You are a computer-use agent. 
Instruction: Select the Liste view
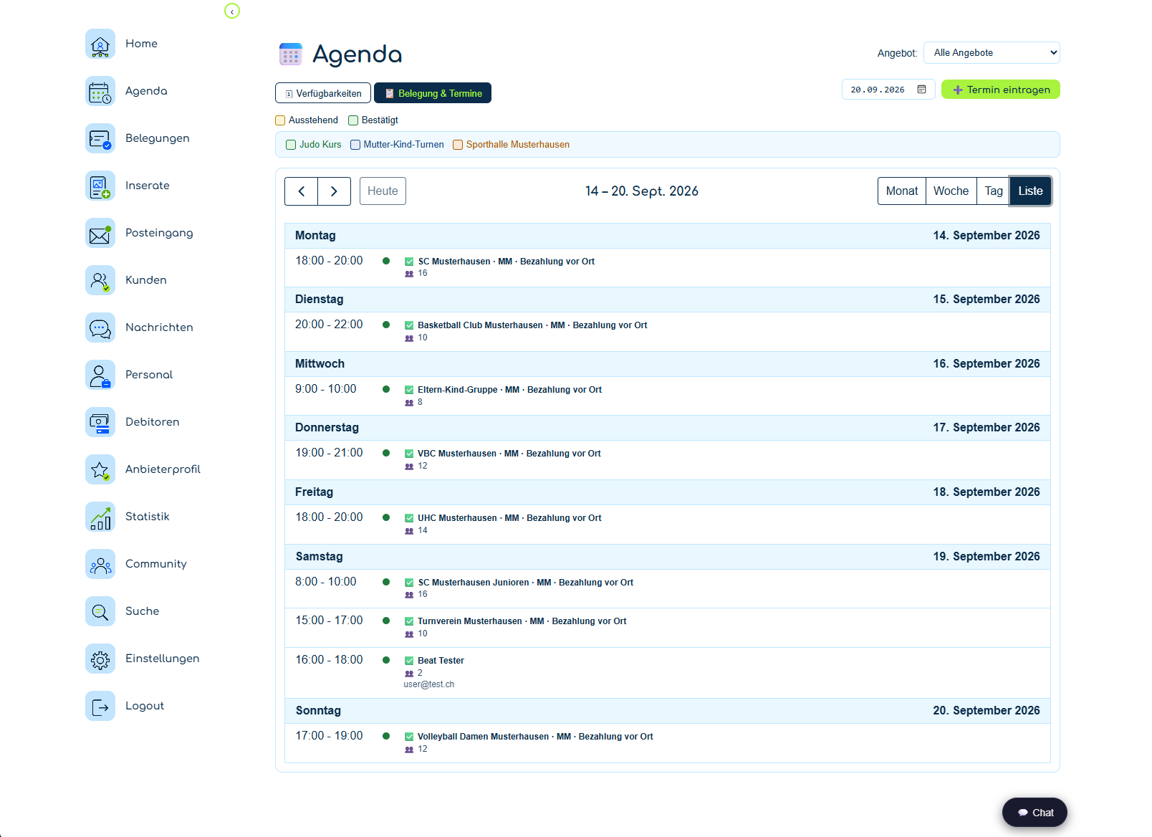pyautogui.click(x=1030, y=191)
